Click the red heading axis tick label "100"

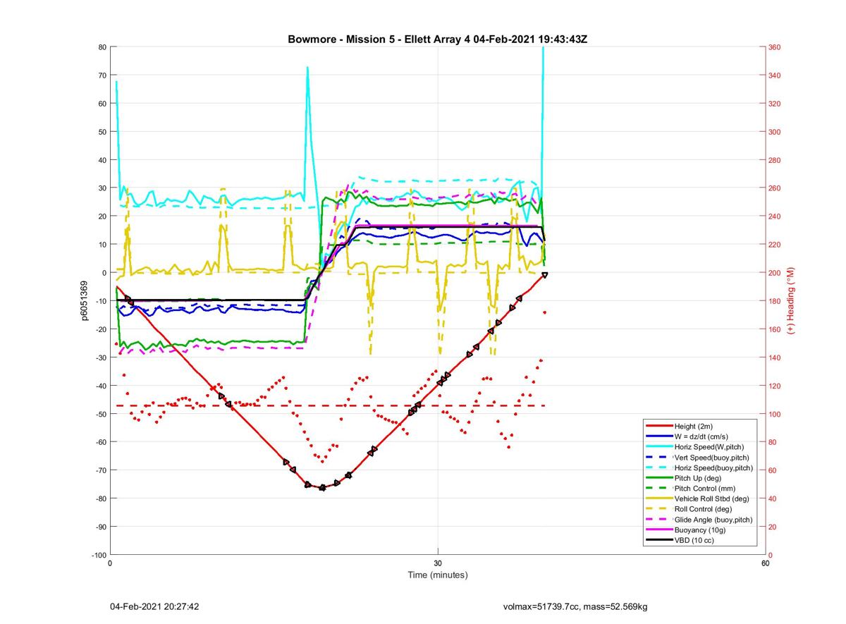pos(775,414)
